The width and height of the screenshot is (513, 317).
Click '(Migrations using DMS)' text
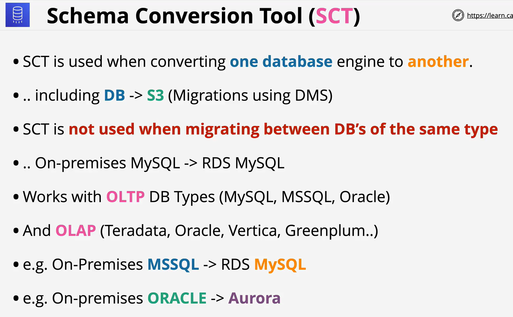[x=250, y=96]
